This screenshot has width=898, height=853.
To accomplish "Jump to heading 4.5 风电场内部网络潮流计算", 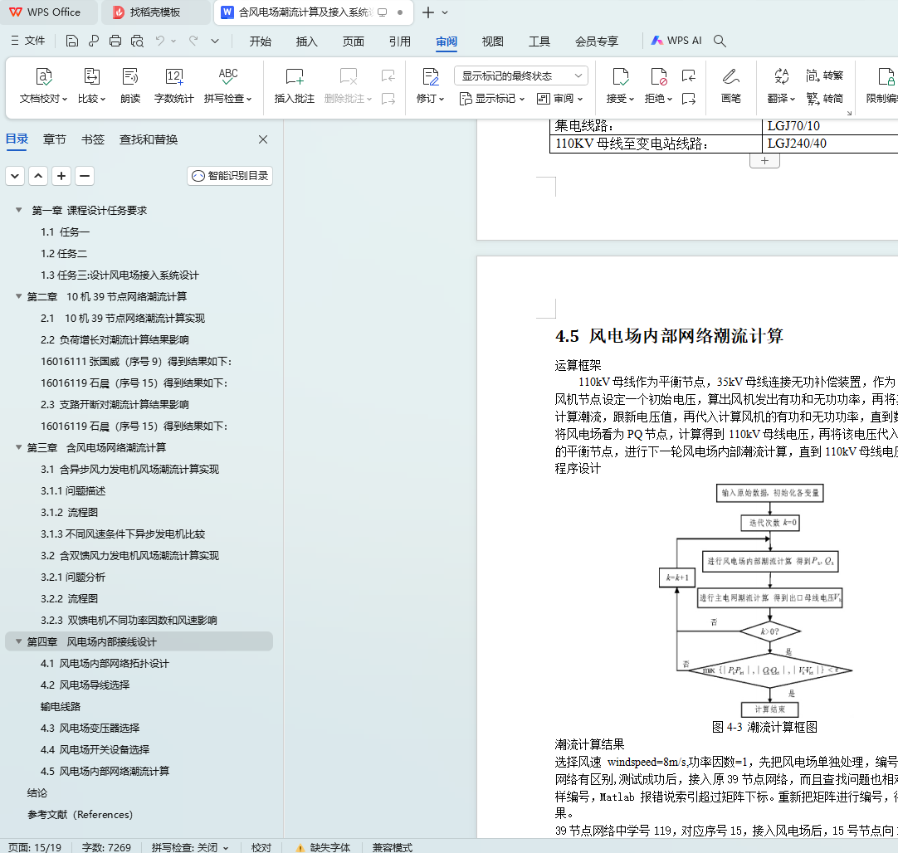I will coord(105,771).
